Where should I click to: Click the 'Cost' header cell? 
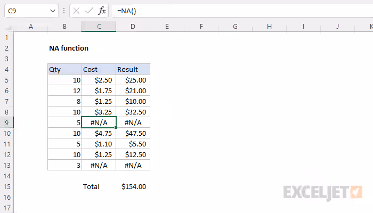(x=99, y=69)
